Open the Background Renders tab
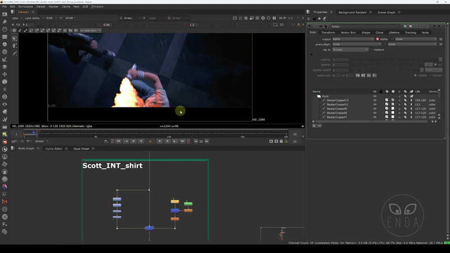Image resolution: width=450 pixels, height=253 pixels. pyautogui.click(x=352, y=12)
